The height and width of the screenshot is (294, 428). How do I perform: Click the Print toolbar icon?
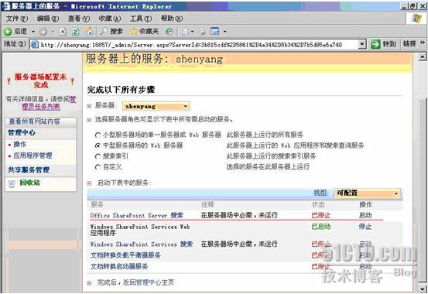202,32
